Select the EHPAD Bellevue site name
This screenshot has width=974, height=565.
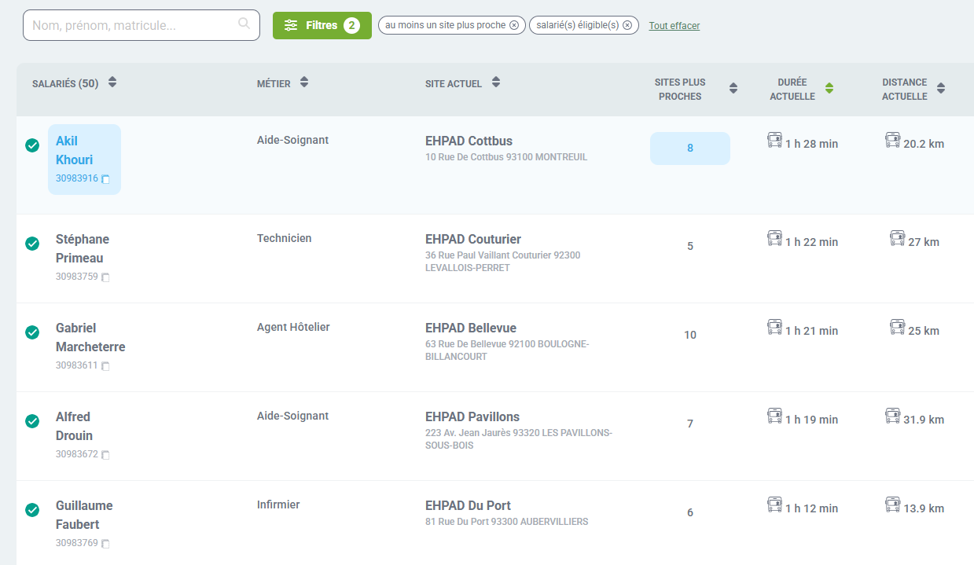coord(471,328)
